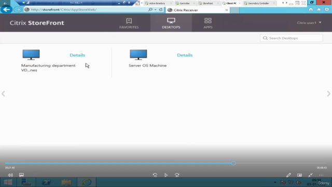Screen dimensions: 332x187
Task: Click the Search Desktops input field
Action: (292, 38)
